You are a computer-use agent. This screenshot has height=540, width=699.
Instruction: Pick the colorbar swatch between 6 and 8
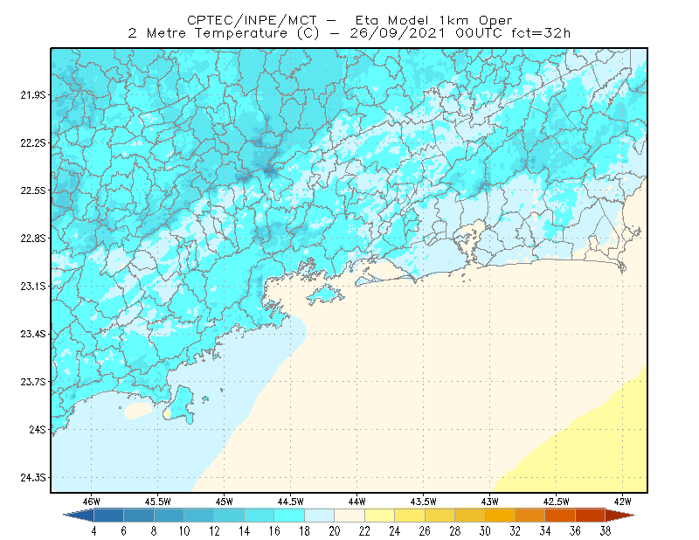[139, 516]
